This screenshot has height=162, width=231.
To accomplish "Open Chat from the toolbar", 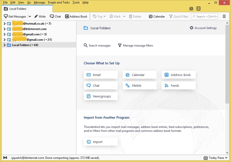I will tap(55, 16).
